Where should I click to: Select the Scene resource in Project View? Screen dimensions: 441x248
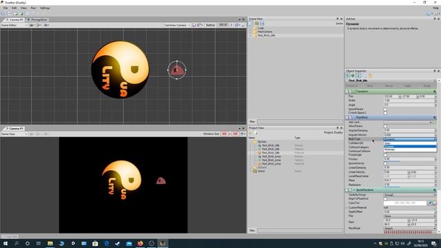(x=261, y=171)
